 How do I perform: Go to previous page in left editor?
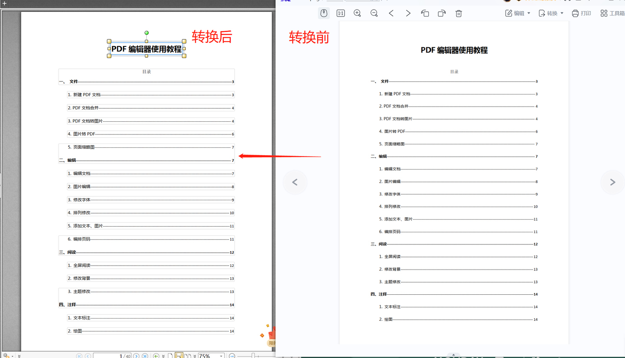[88, 356]
